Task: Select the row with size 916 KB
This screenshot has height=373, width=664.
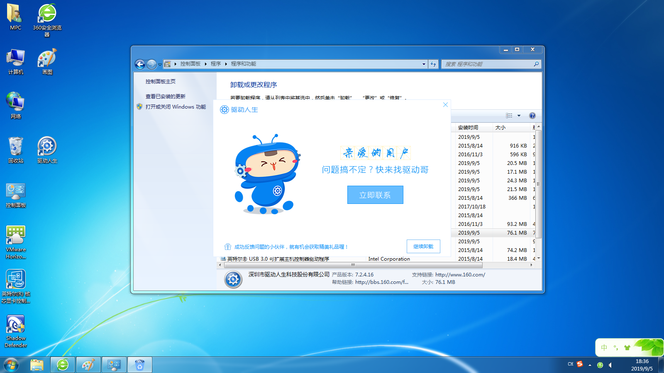Action: 493,145
